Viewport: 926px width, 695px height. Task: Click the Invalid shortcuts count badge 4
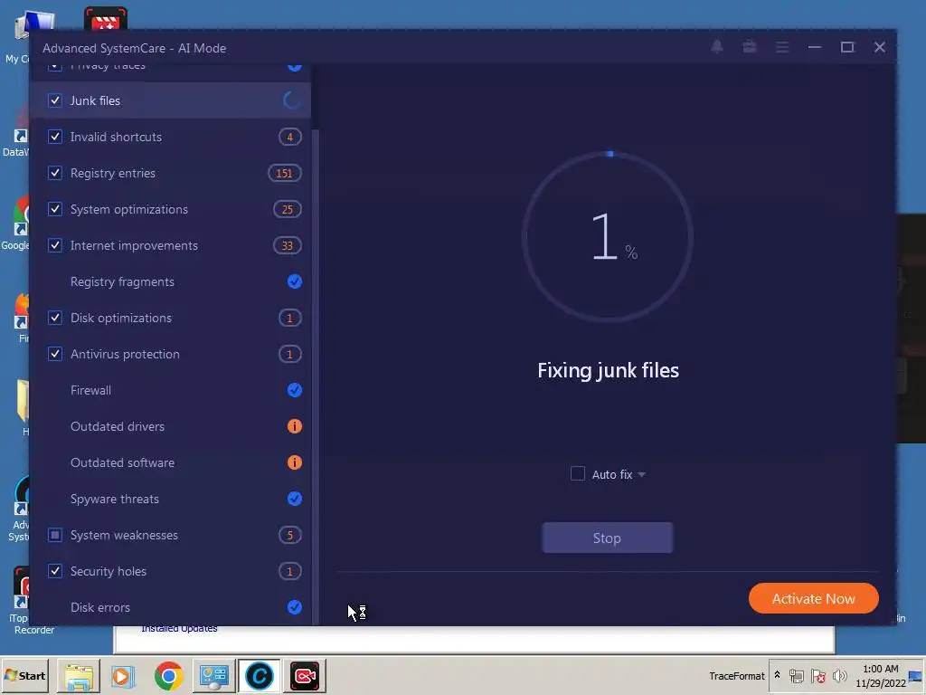[x=290, y=138]
